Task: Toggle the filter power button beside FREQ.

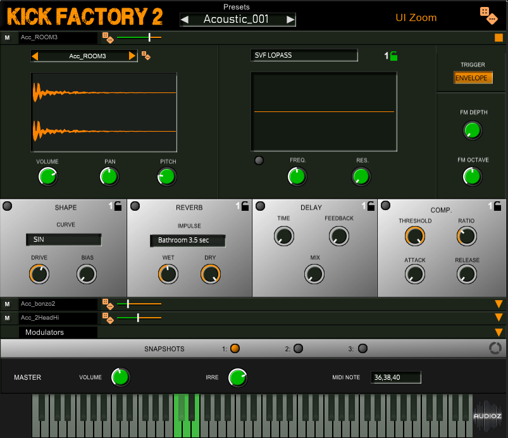Action: pos(259,161)
